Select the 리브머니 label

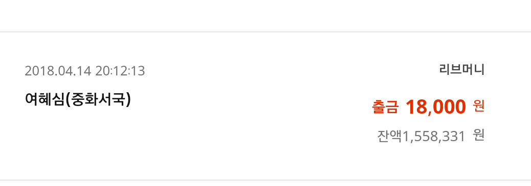tap(461, 70)
